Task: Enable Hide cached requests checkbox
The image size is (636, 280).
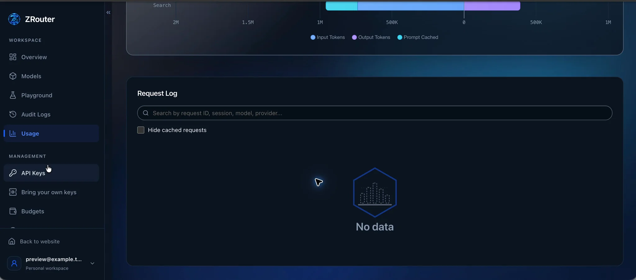Action: tap(141, 130)
